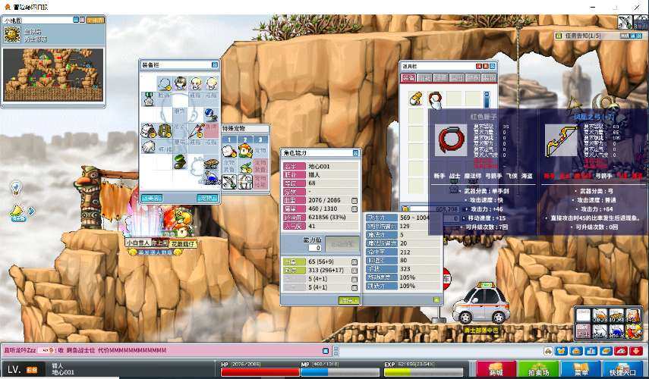Click the 小白雪人 name tag
Viewport: 649px width, 379px height.
coord(138,243)
